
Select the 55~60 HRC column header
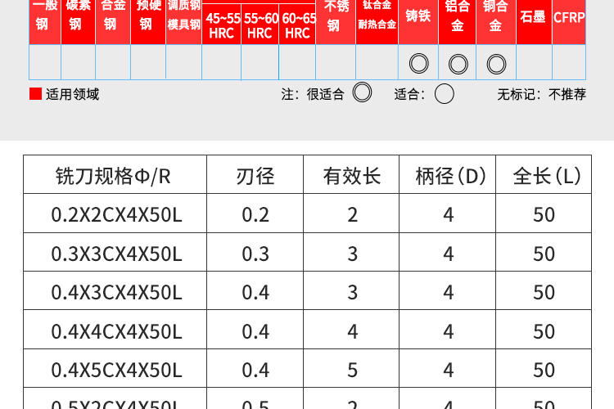click(260, 25)
